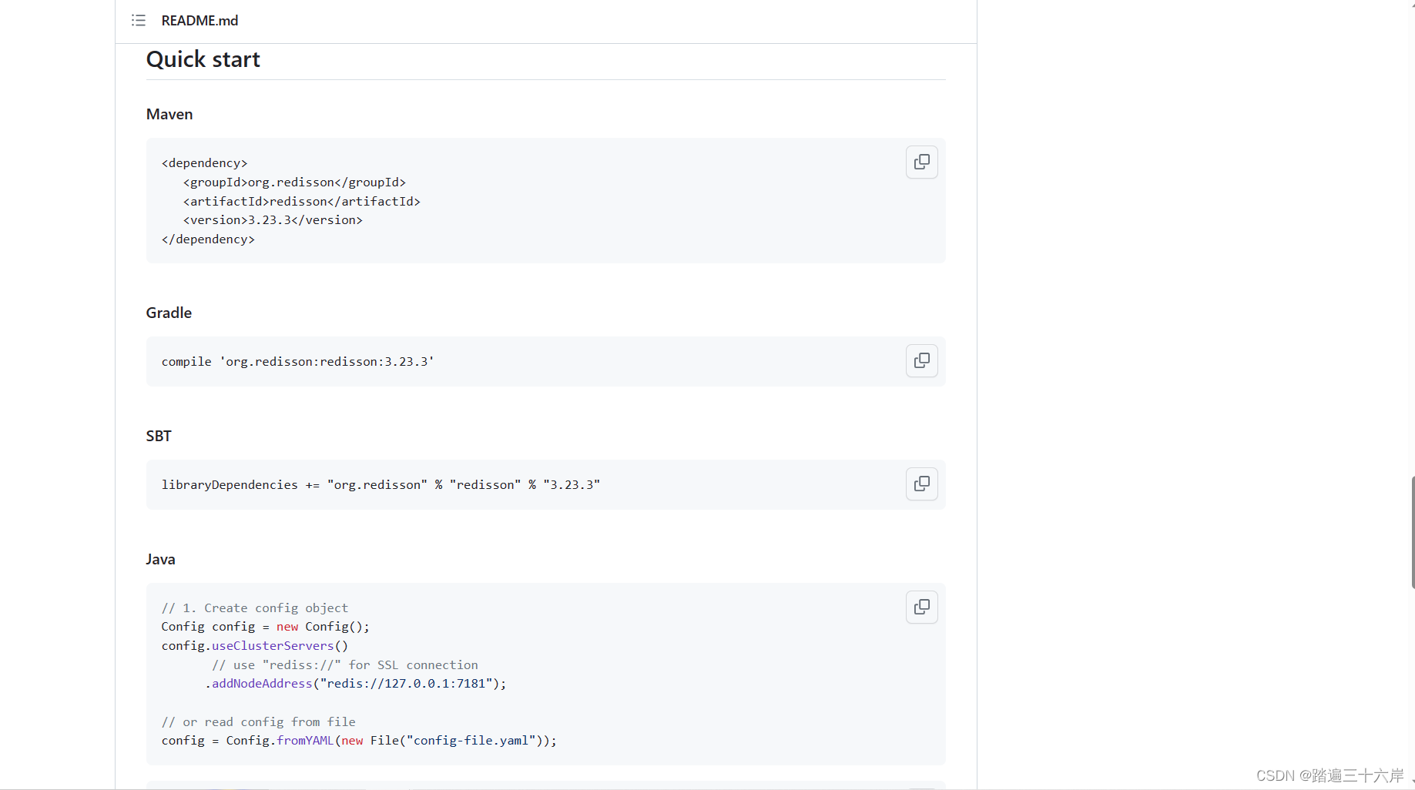Copy the Java configuration code block
This screenshot has height=790, width=1415.
(921, 607)
